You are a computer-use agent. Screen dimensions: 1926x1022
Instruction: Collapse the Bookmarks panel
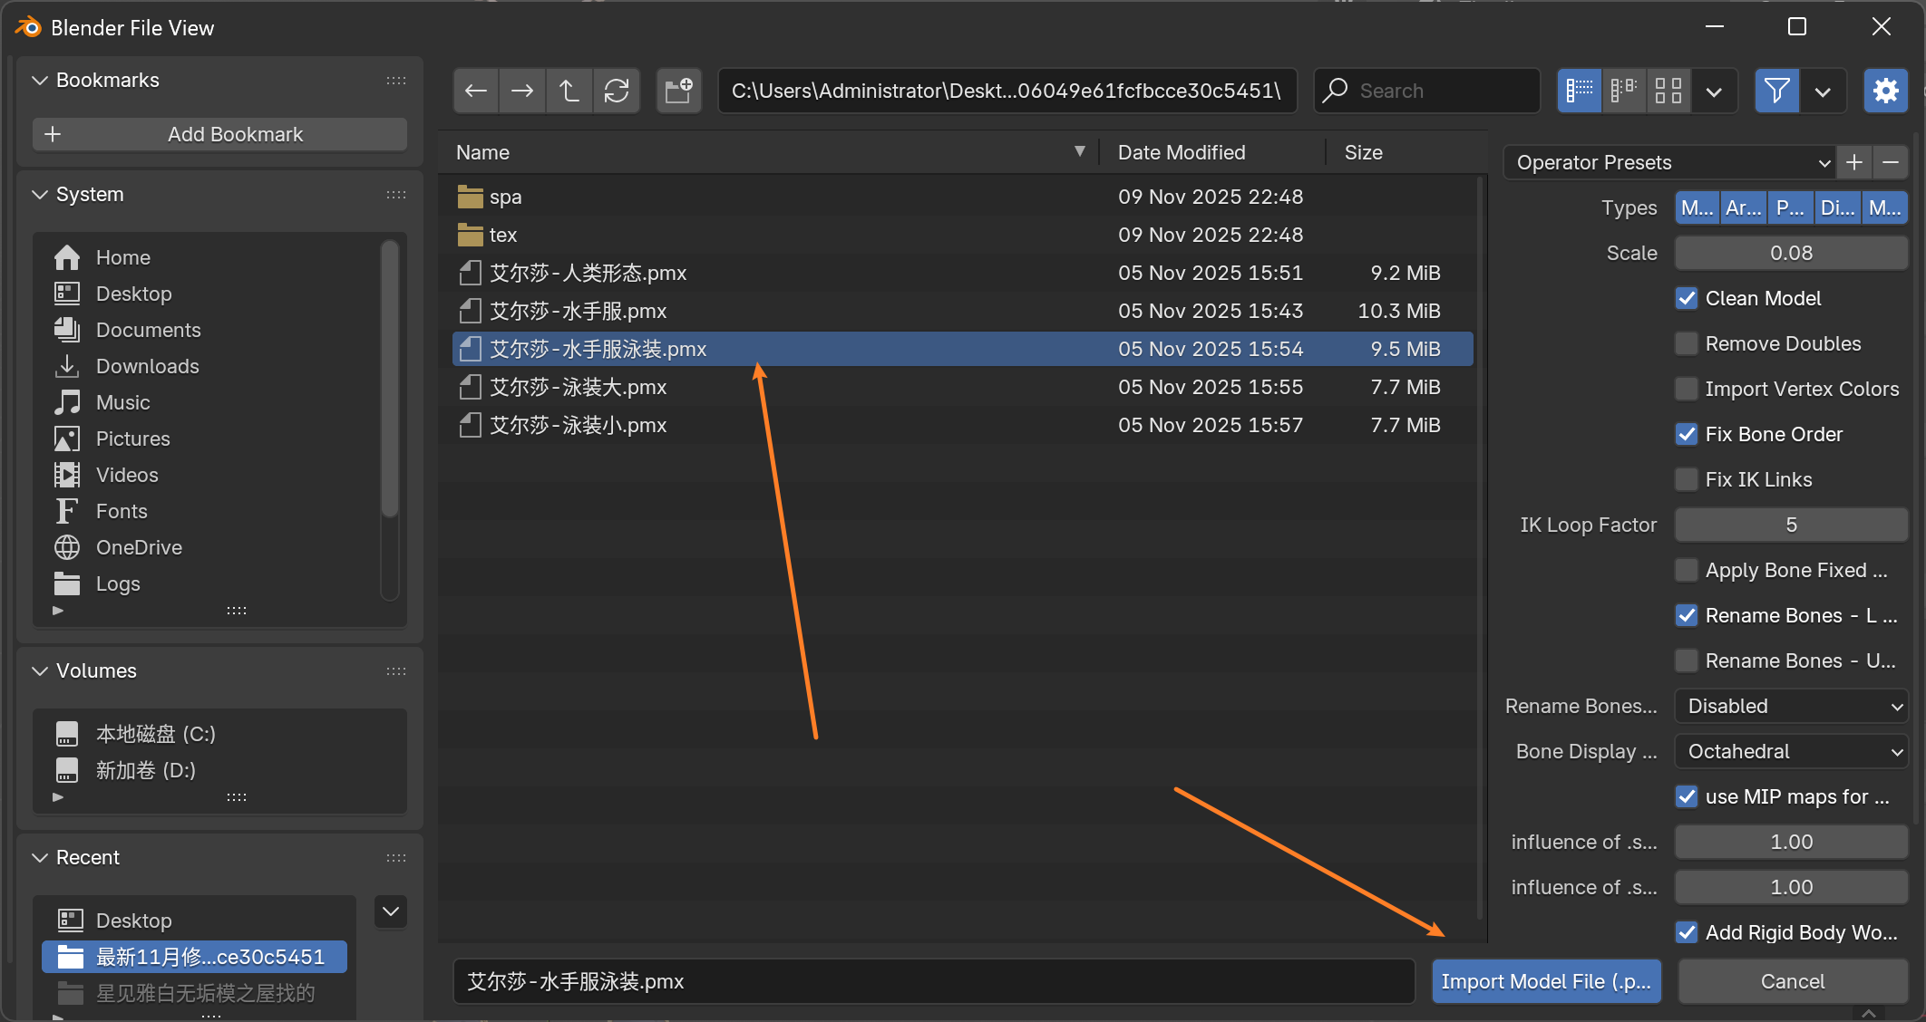(40, 80)
